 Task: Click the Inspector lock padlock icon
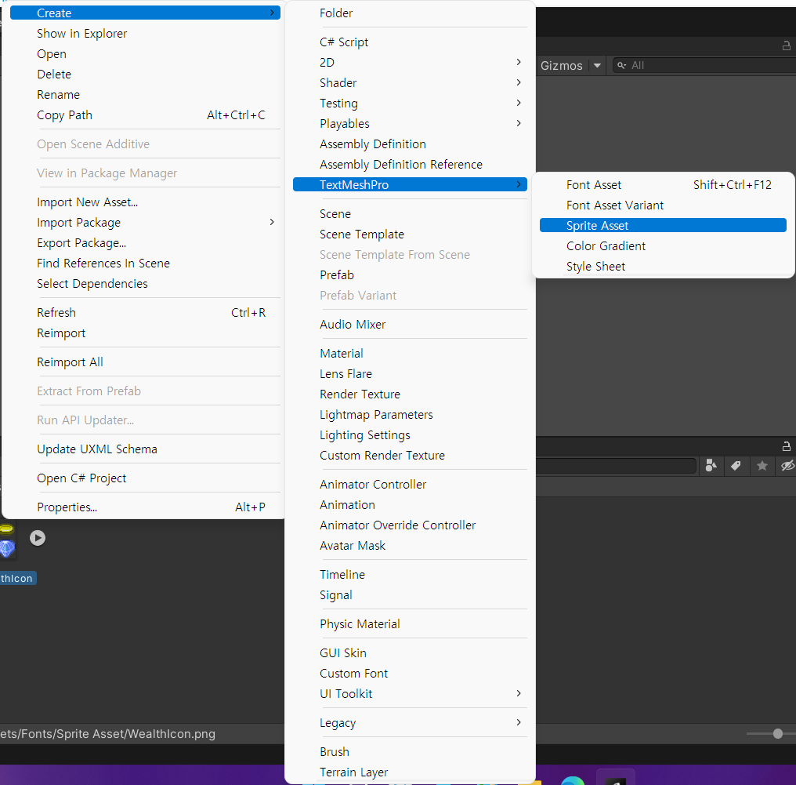(787, 445)
